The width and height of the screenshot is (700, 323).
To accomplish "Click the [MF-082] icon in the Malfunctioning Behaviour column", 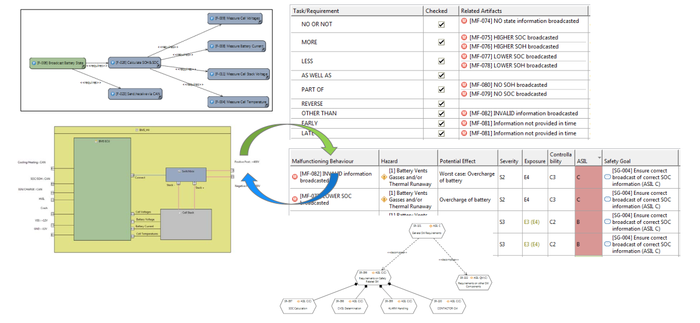I will [295, 177].
